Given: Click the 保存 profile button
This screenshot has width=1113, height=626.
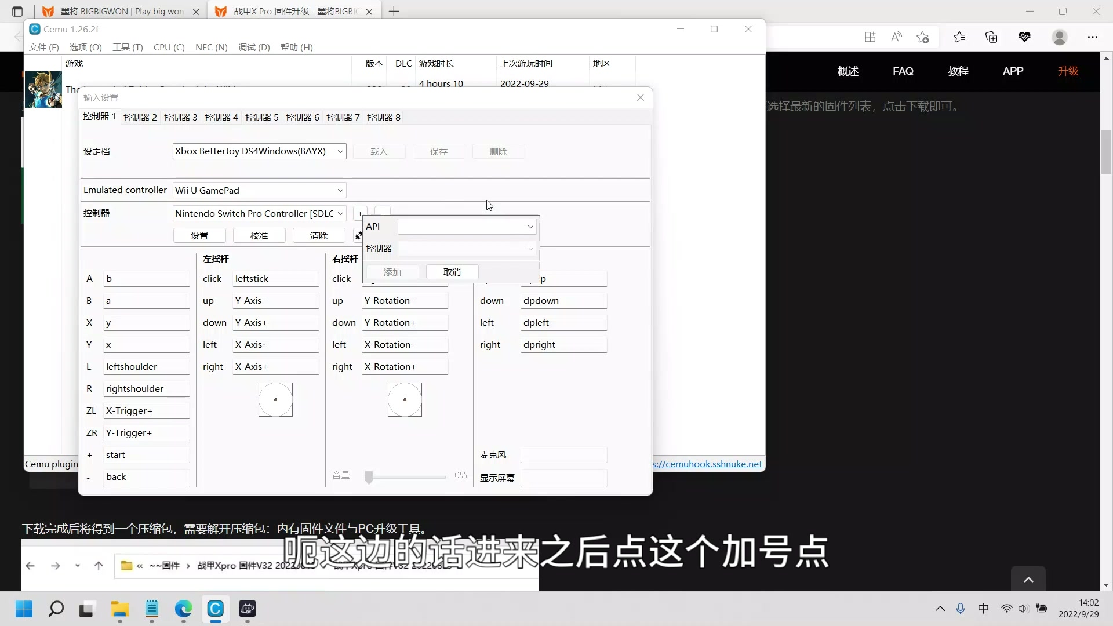Looking at the screenshot, I should 439,151.
